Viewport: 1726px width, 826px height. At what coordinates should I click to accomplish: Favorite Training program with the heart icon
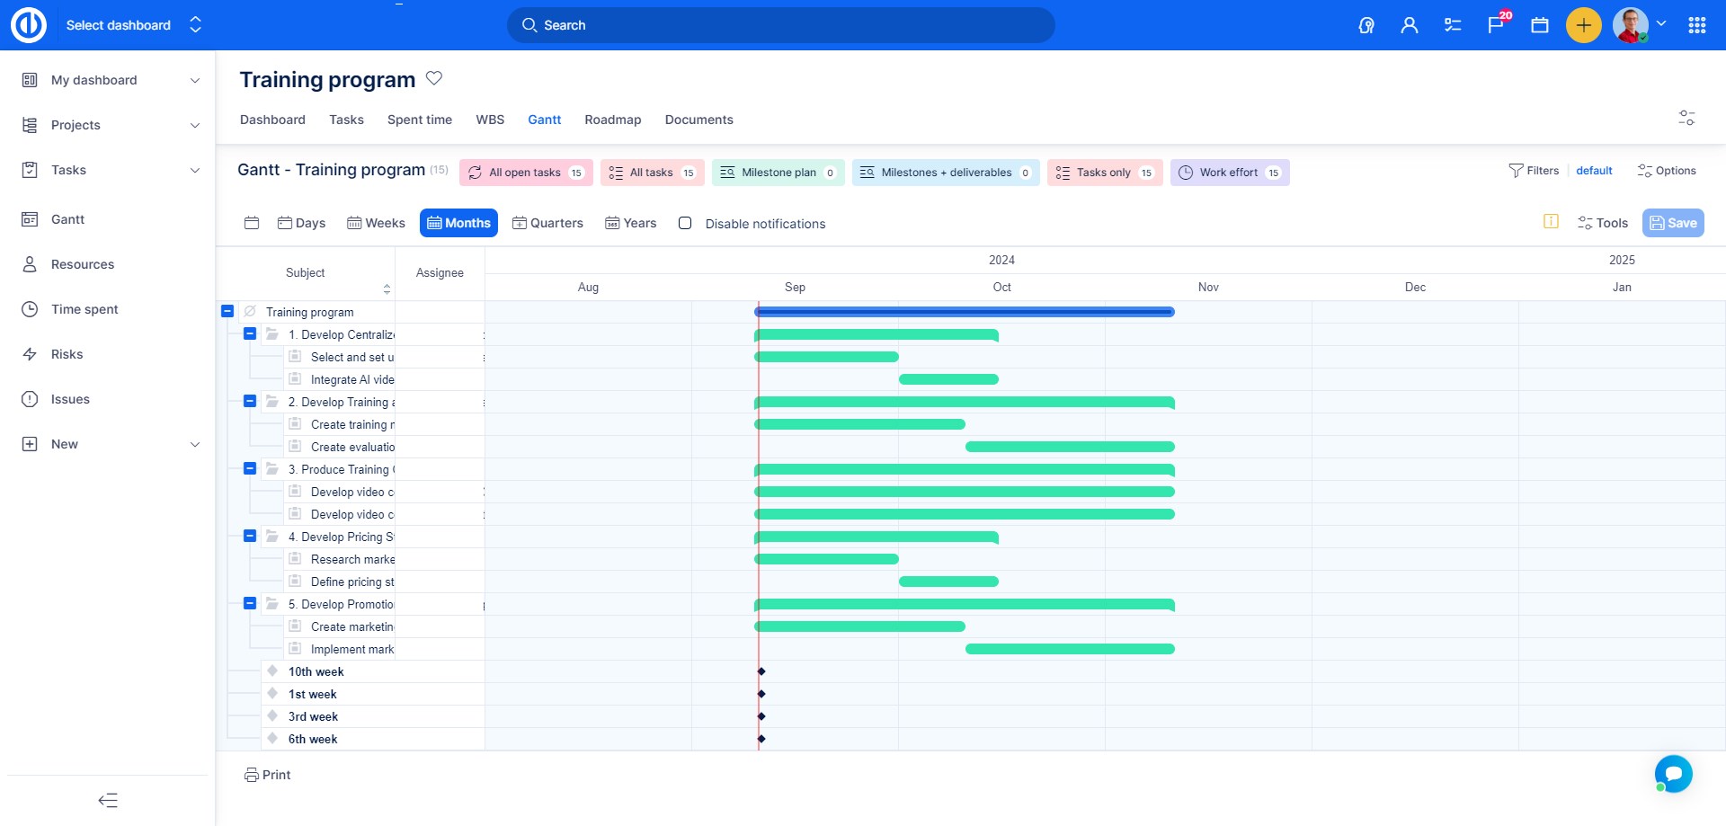tap(434, 78)
